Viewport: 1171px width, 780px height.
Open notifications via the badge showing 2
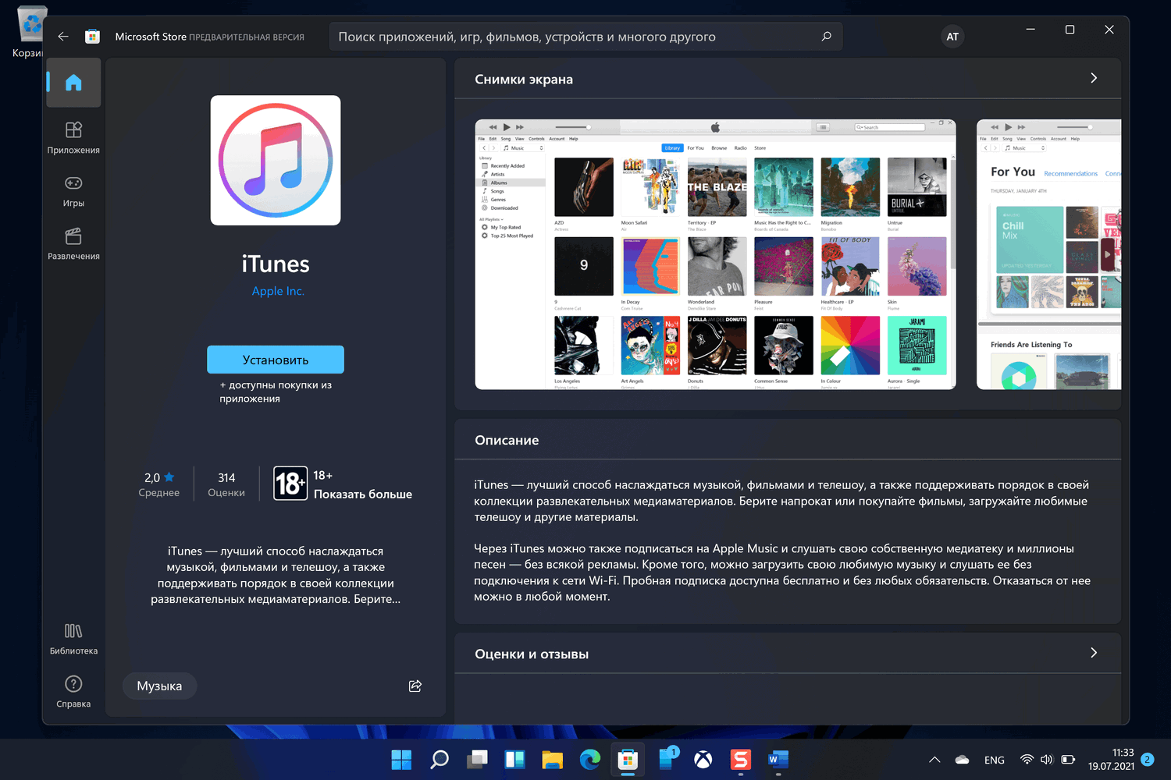click(1147, 760)
